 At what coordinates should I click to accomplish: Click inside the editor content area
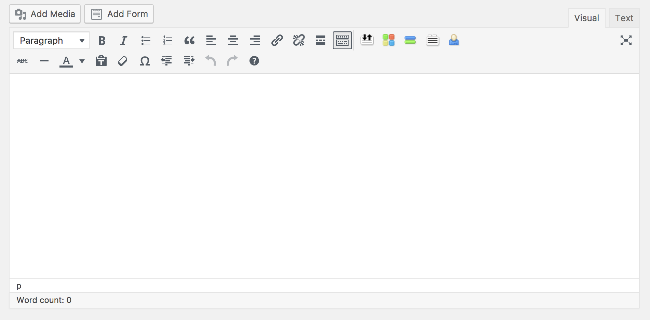click(x=324, y=176)
